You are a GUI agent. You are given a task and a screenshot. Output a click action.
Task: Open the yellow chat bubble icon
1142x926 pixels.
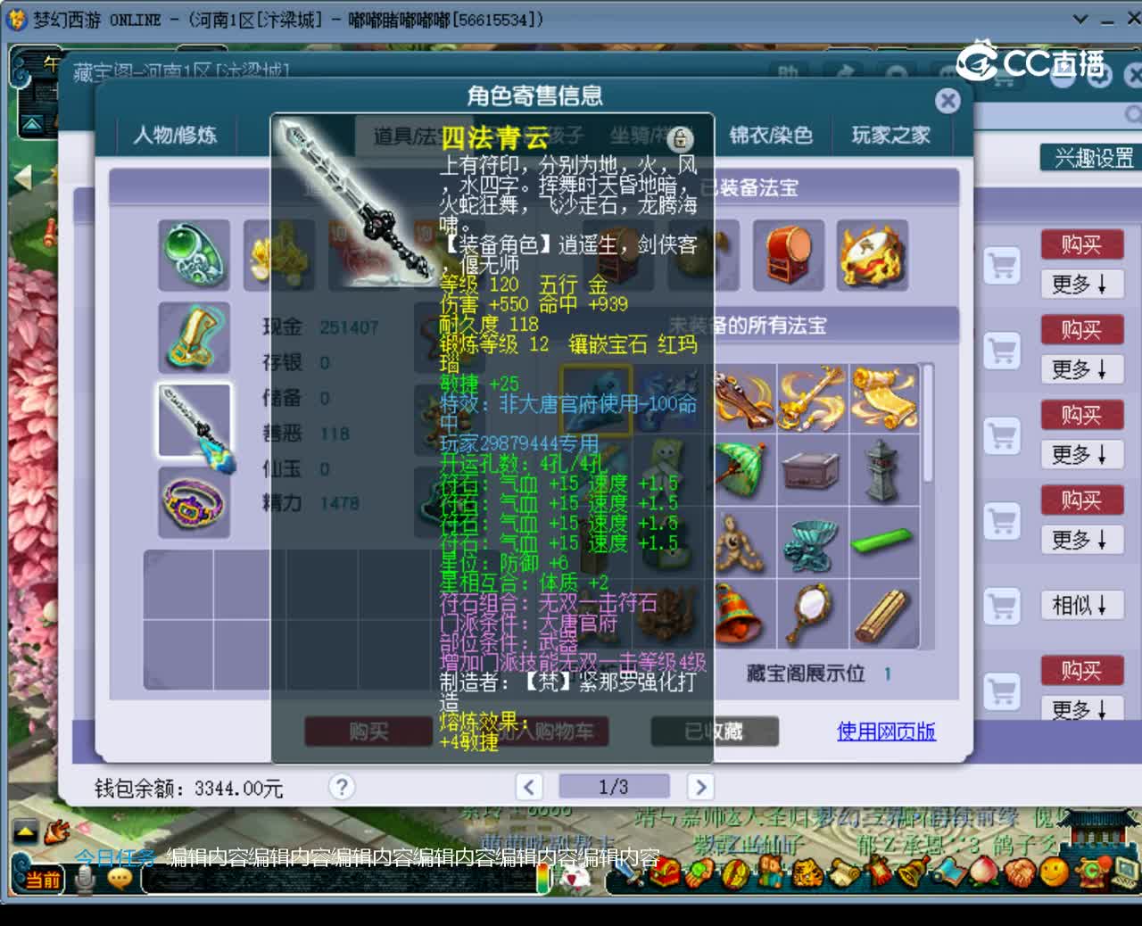pyautogui.click(x=120, y=879)
